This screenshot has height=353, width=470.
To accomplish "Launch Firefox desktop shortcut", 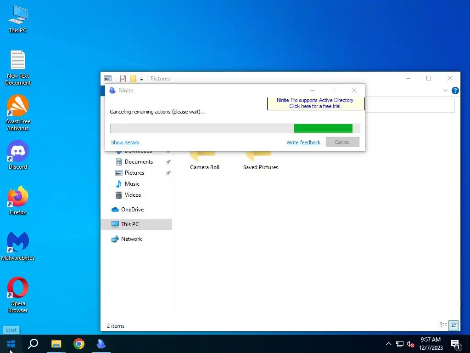I will coord(18,200).
